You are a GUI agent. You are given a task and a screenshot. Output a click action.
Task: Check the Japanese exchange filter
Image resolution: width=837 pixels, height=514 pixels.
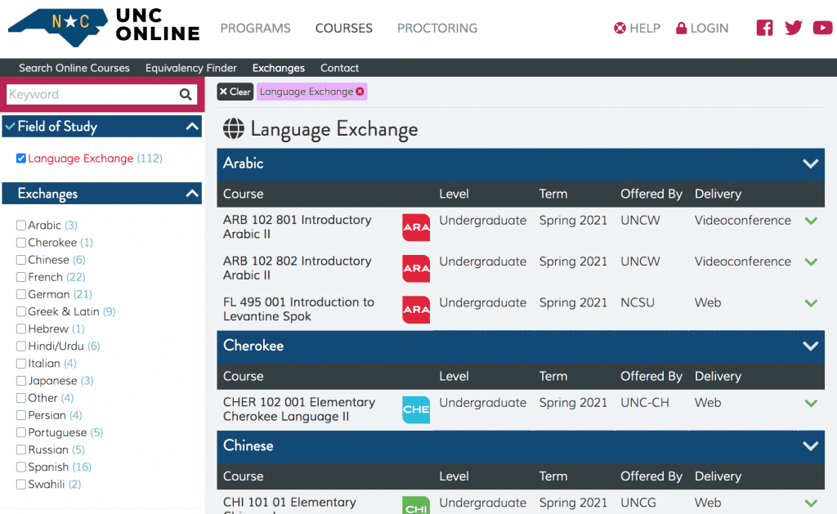(x=20, y=381)
